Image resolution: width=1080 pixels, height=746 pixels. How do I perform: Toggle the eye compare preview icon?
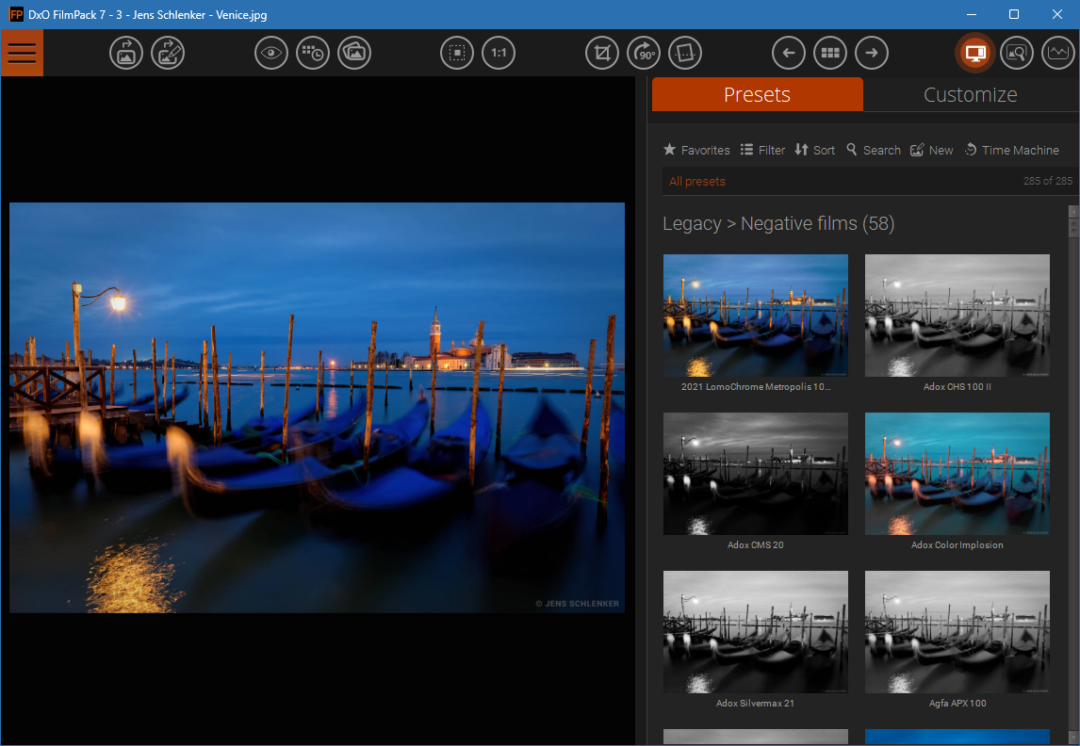point(270,53)
